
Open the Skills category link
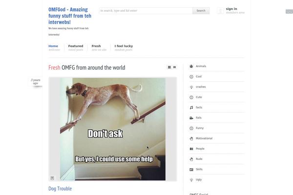coord(199,169)
